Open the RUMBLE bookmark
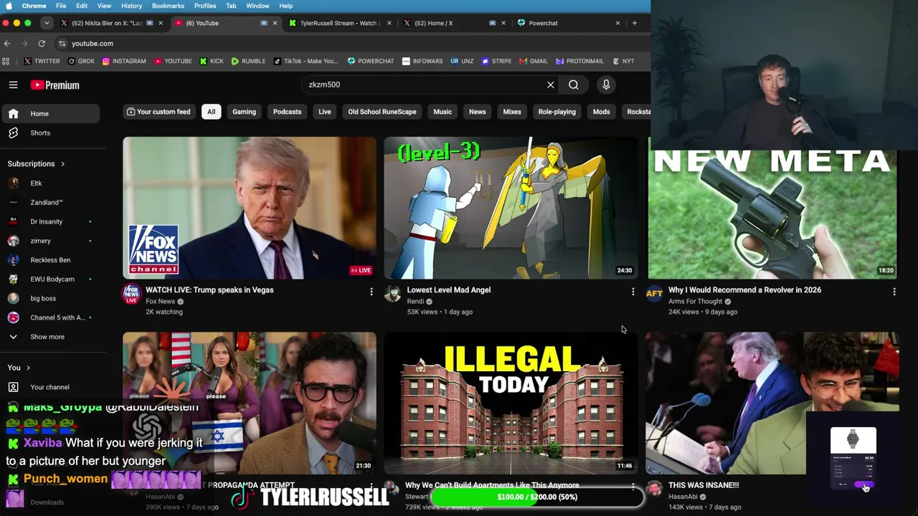The height and width of the screenshot is (516, 918). click(248, 61)
